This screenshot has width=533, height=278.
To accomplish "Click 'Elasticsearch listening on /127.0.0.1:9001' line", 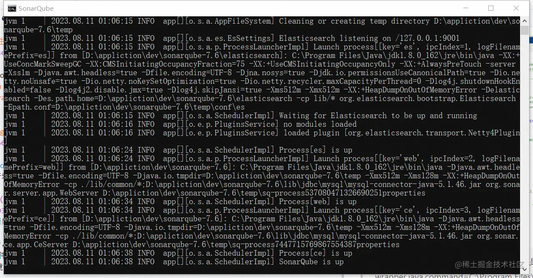I will pyautogui.click(x=232, y=38).
